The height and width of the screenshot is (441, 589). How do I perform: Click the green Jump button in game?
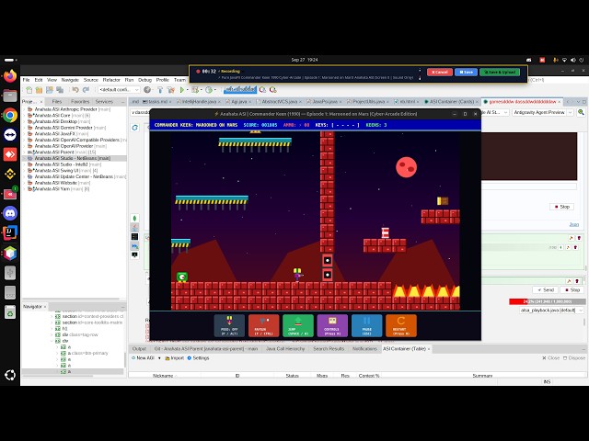(298, 325)
